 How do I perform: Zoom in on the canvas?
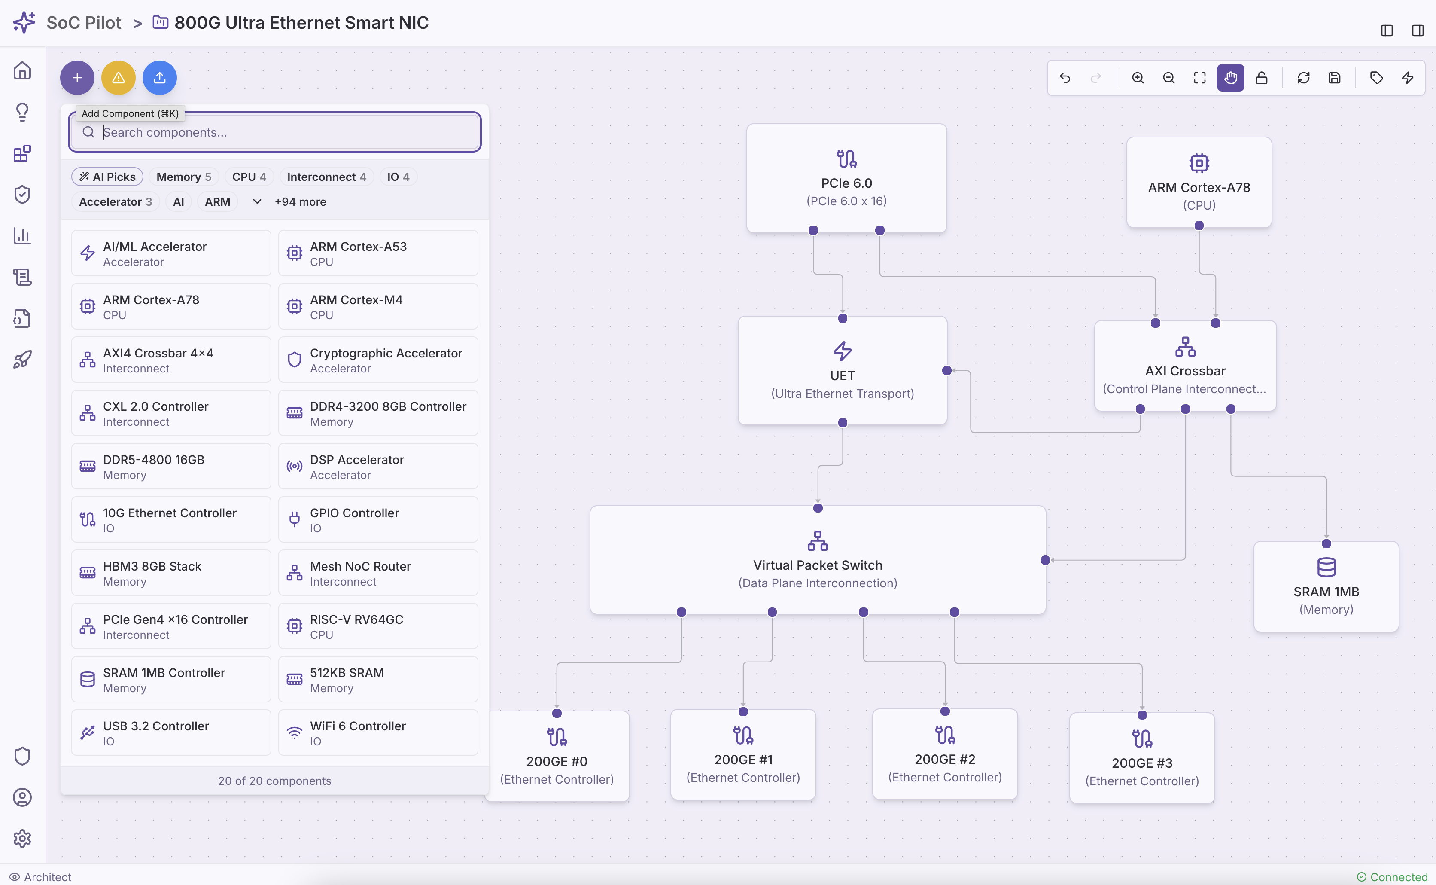point(1138,78)
